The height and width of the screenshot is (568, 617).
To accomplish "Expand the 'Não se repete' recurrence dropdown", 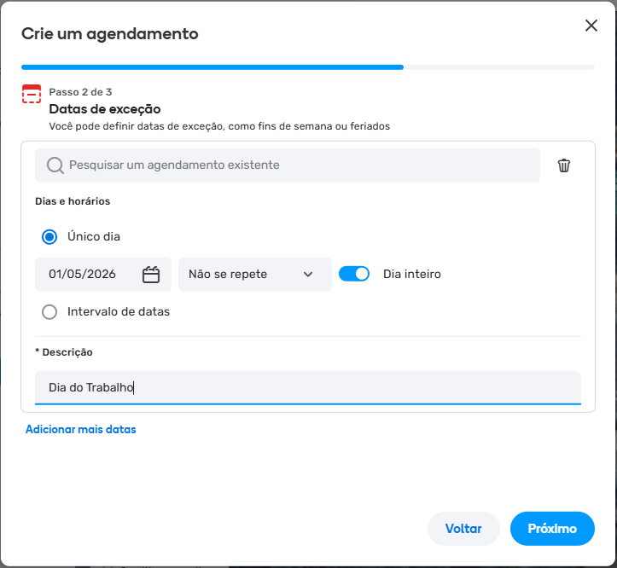I will (x=254, y=275).
